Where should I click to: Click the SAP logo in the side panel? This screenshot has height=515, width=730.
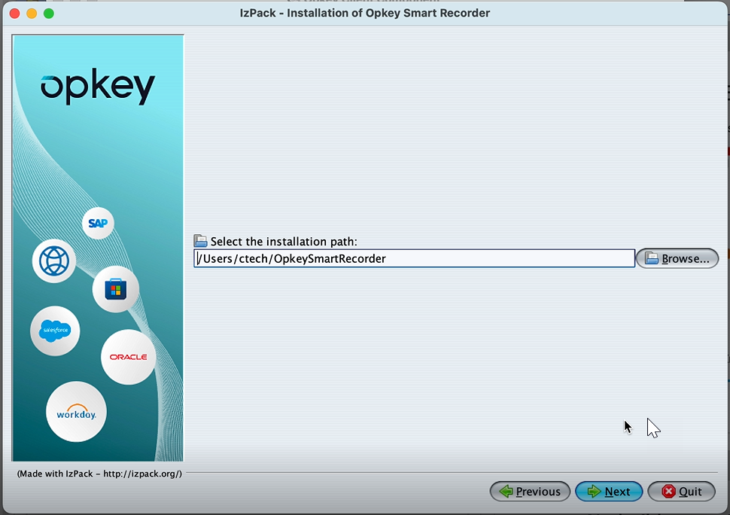pyautogui.click(x=98, y=223)
